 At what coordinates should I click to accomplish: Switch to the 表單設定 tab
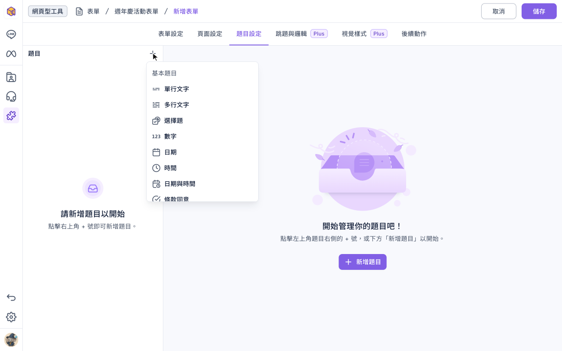click(x=170, y=34)
